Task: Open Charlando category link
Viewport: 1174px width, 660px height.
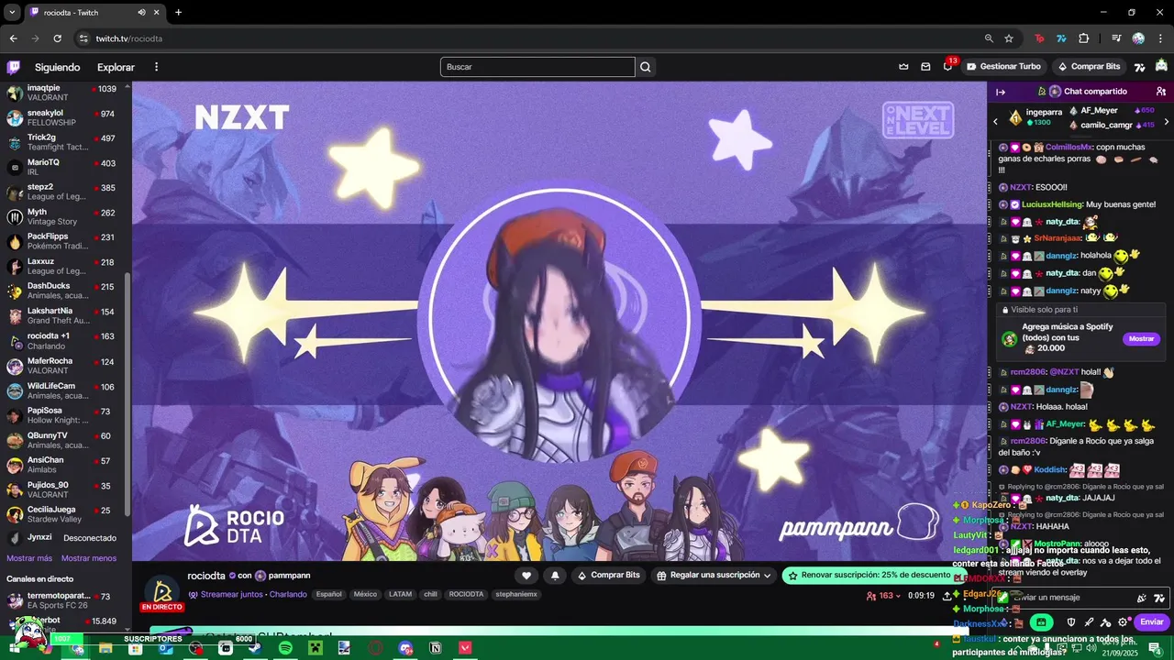Action: 288,594
